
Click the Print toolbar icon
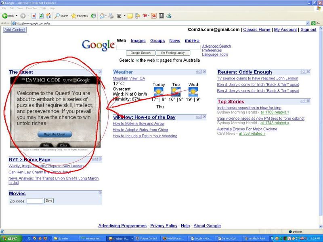[x=111, y=16]
